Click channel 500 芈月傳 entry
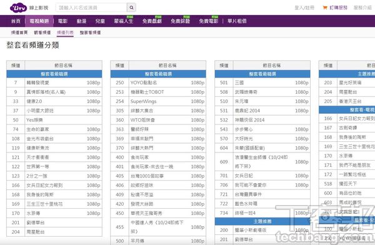375x245 pixels. [158, 241]
